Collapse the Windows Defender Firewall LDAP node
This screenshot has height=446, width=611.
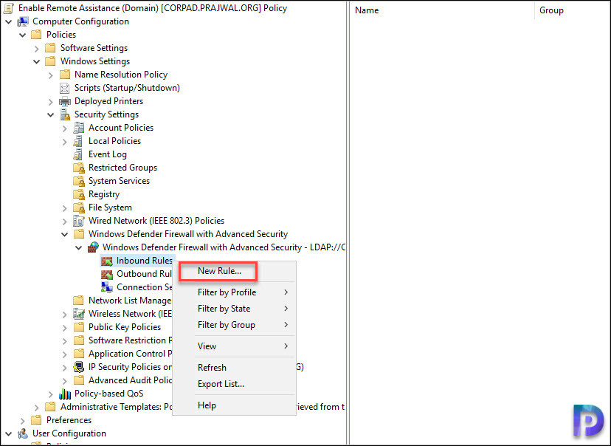(79, 247)
